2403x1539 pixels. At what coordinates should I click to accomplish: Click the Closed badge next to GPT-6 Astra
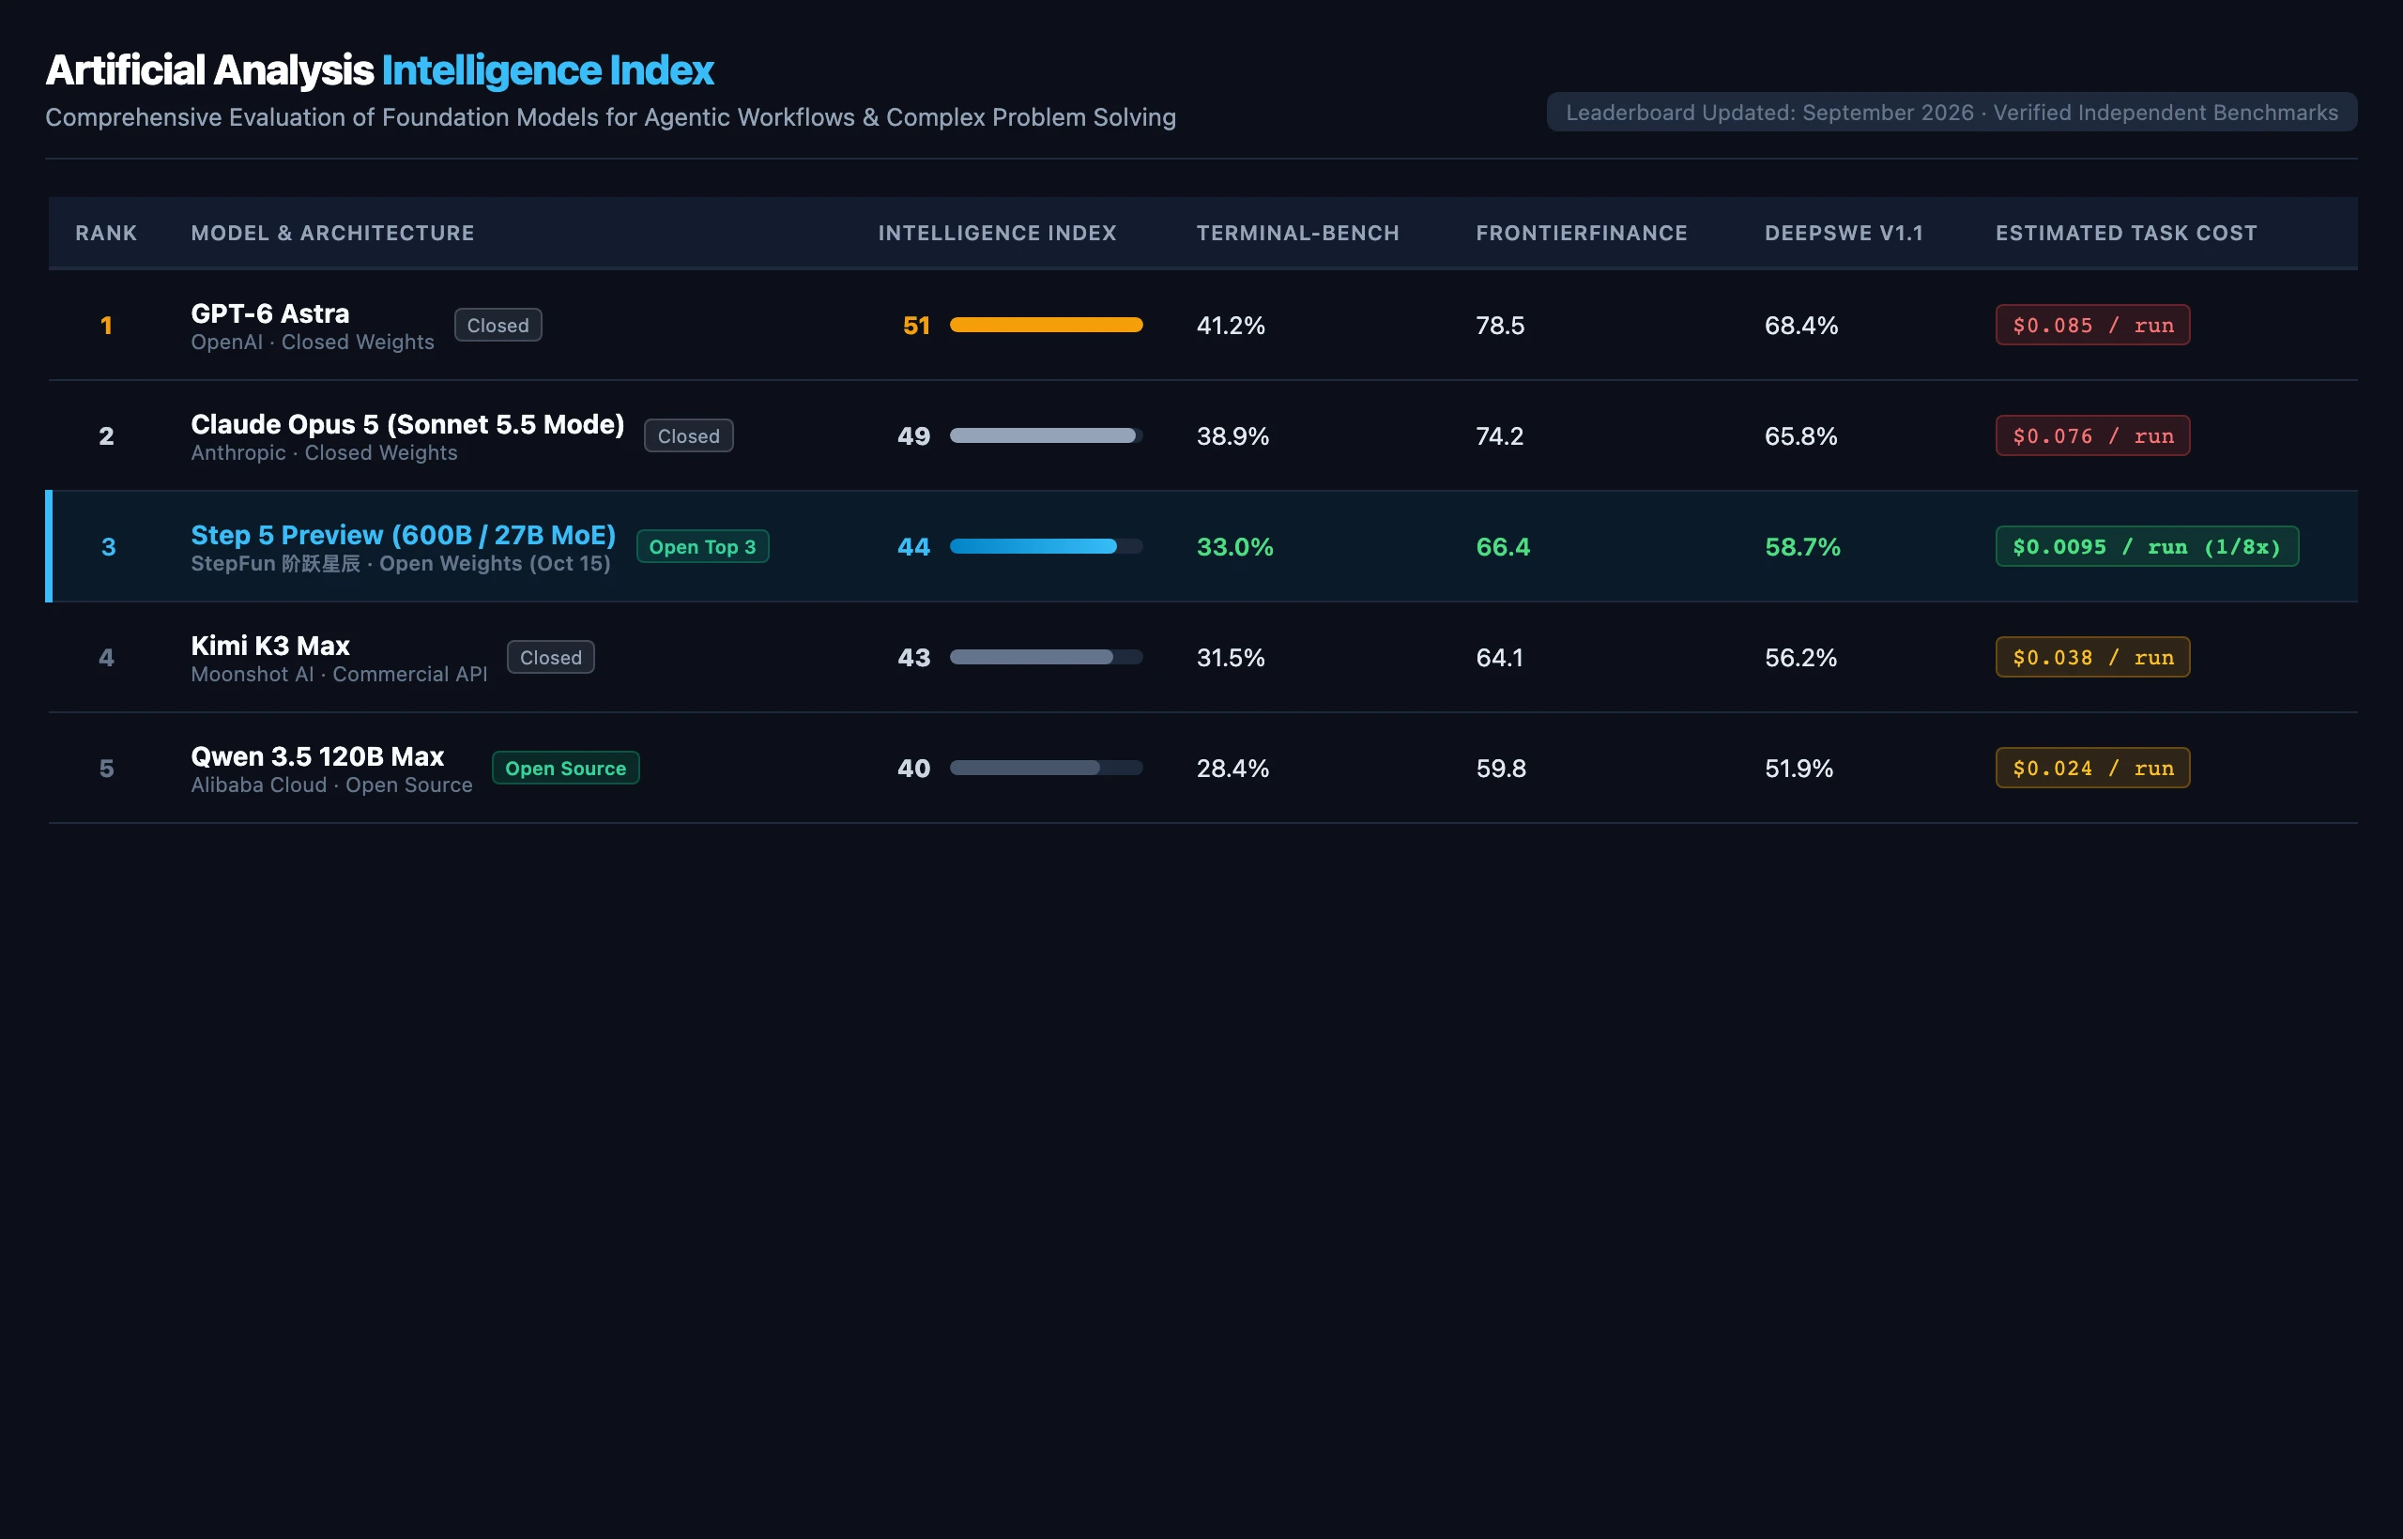coord(497,325)
